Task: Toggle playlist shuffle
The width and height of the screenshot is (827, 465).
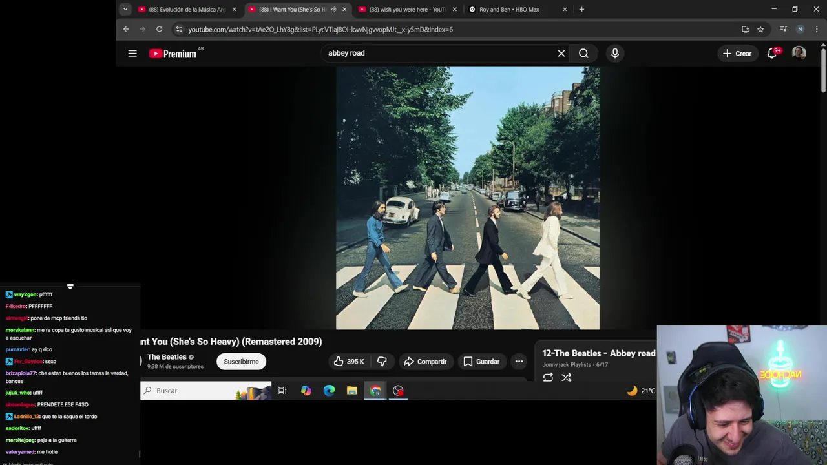Action: [x=567, y=377]
